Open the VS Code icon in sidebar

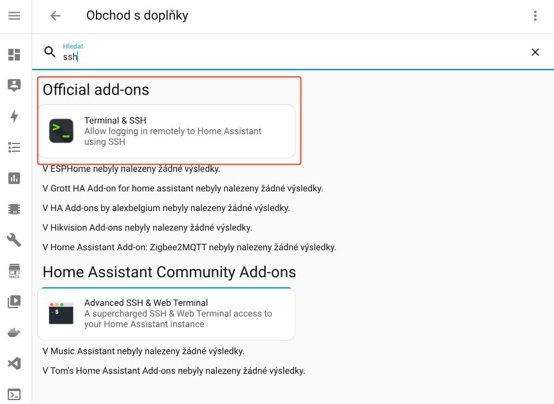pyautogui.click(x=14, y=363)
